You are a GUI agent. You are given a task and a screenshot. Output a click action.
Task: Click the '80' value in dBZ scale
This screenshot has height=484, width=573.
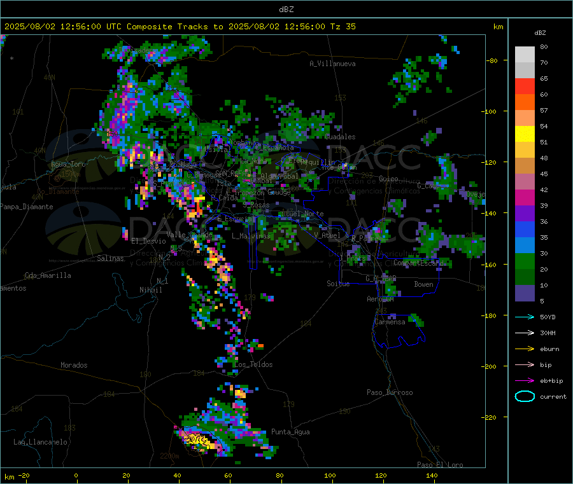544,46
